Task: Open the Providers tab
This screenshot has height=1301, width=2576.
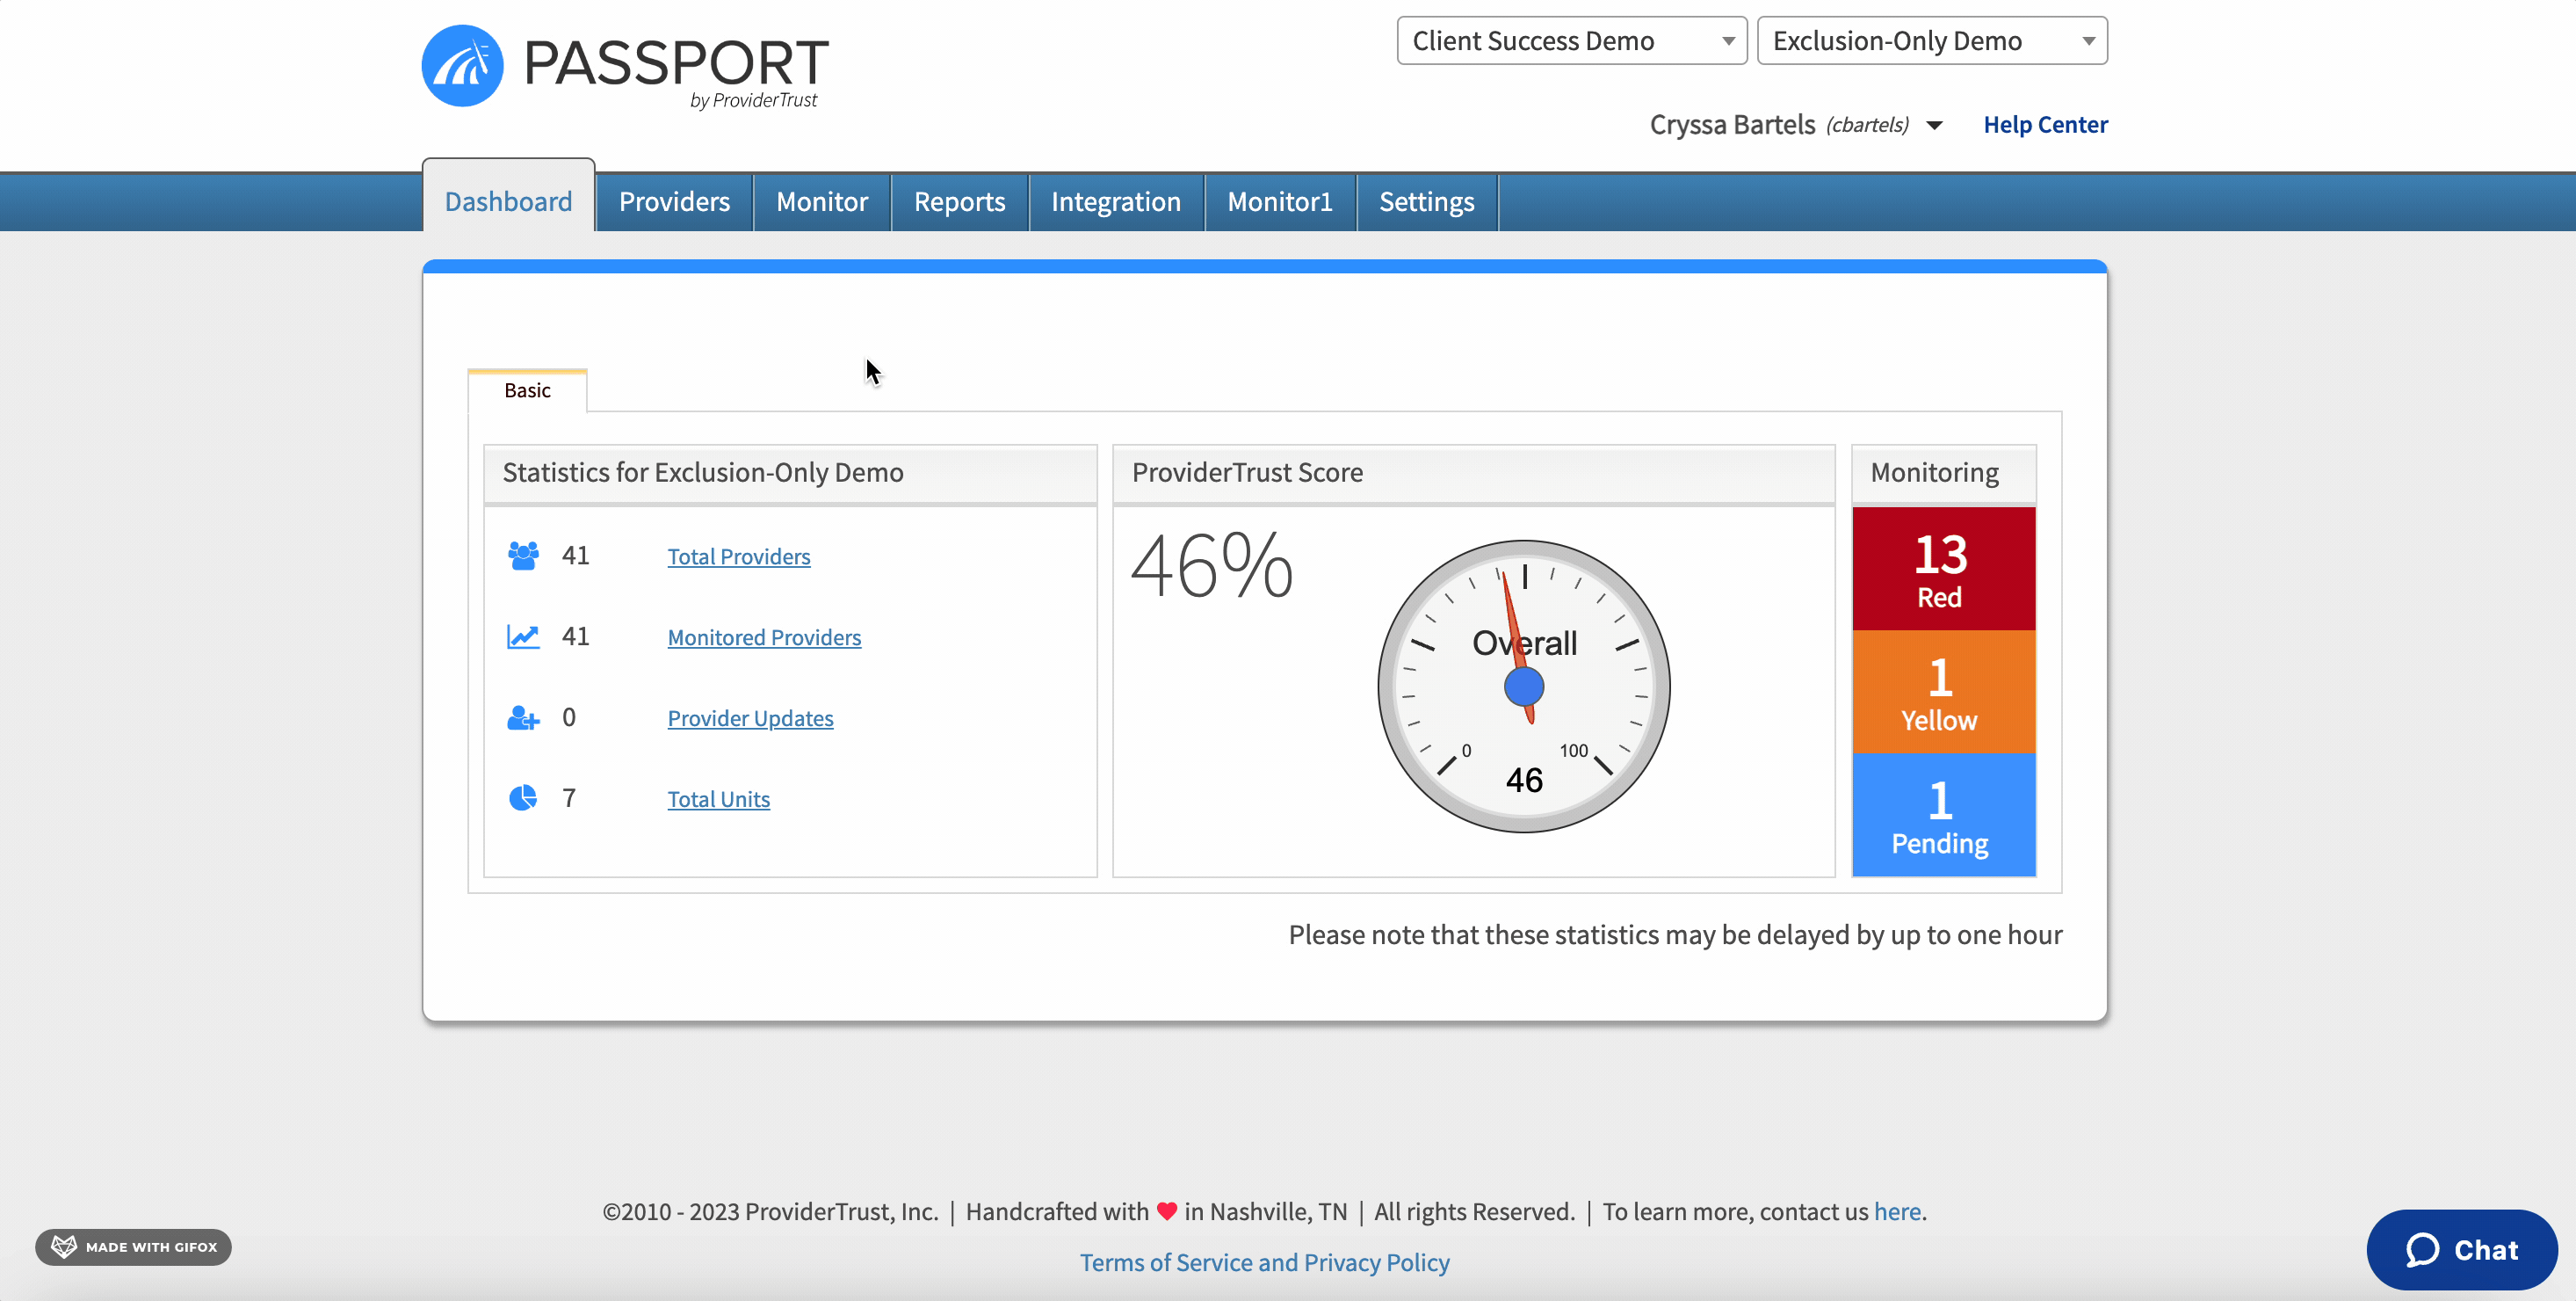Action: pos(674,201)
